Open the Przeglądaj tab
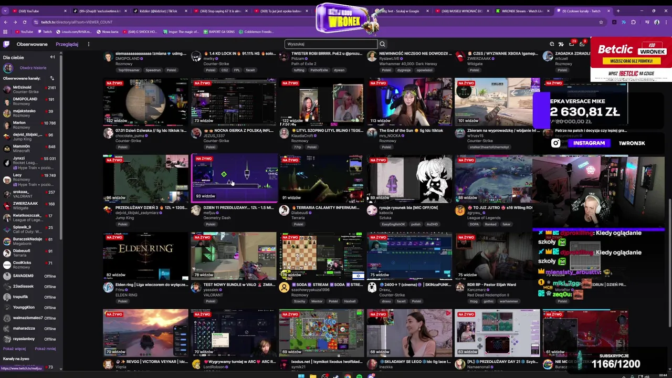The height and width of the screenshot is (378, 672). pyautogui.click(x=67, y=44)
